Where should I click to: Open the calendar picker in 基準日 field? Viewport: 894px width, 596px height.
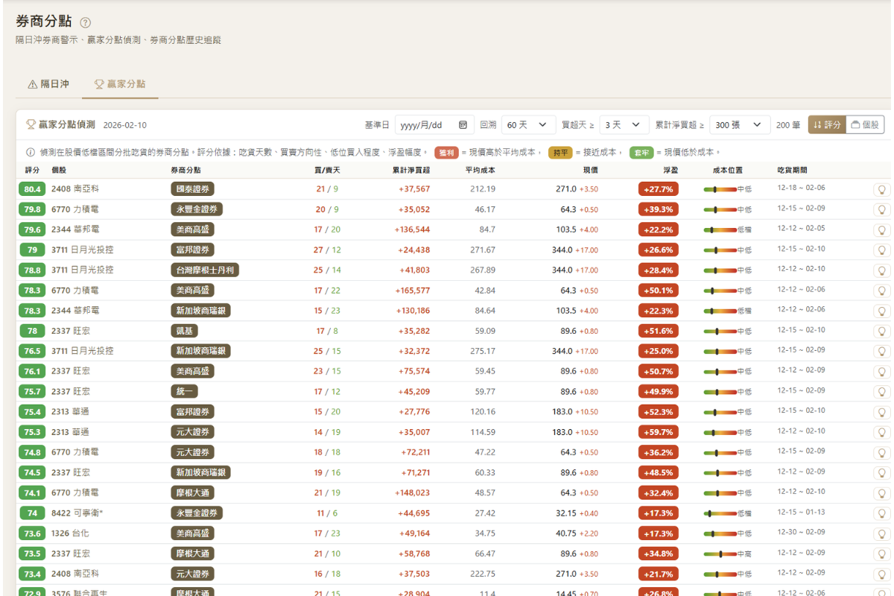(x=463, y=125)
